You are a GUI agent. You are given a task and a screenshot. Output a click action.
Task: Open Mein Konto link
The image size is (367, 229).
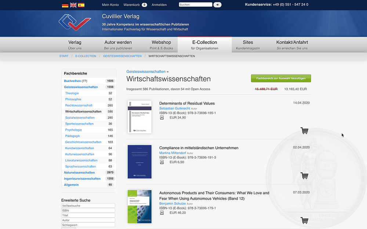pyautogui.click(x=110, y=5)
